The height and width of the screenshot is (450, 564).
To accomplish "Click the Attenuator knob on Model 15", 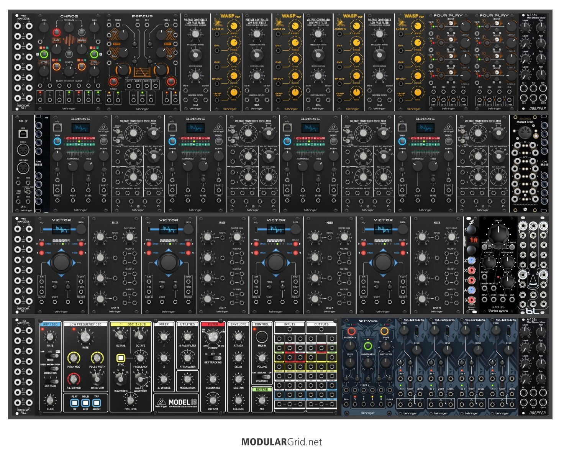I will pos(187,358).
